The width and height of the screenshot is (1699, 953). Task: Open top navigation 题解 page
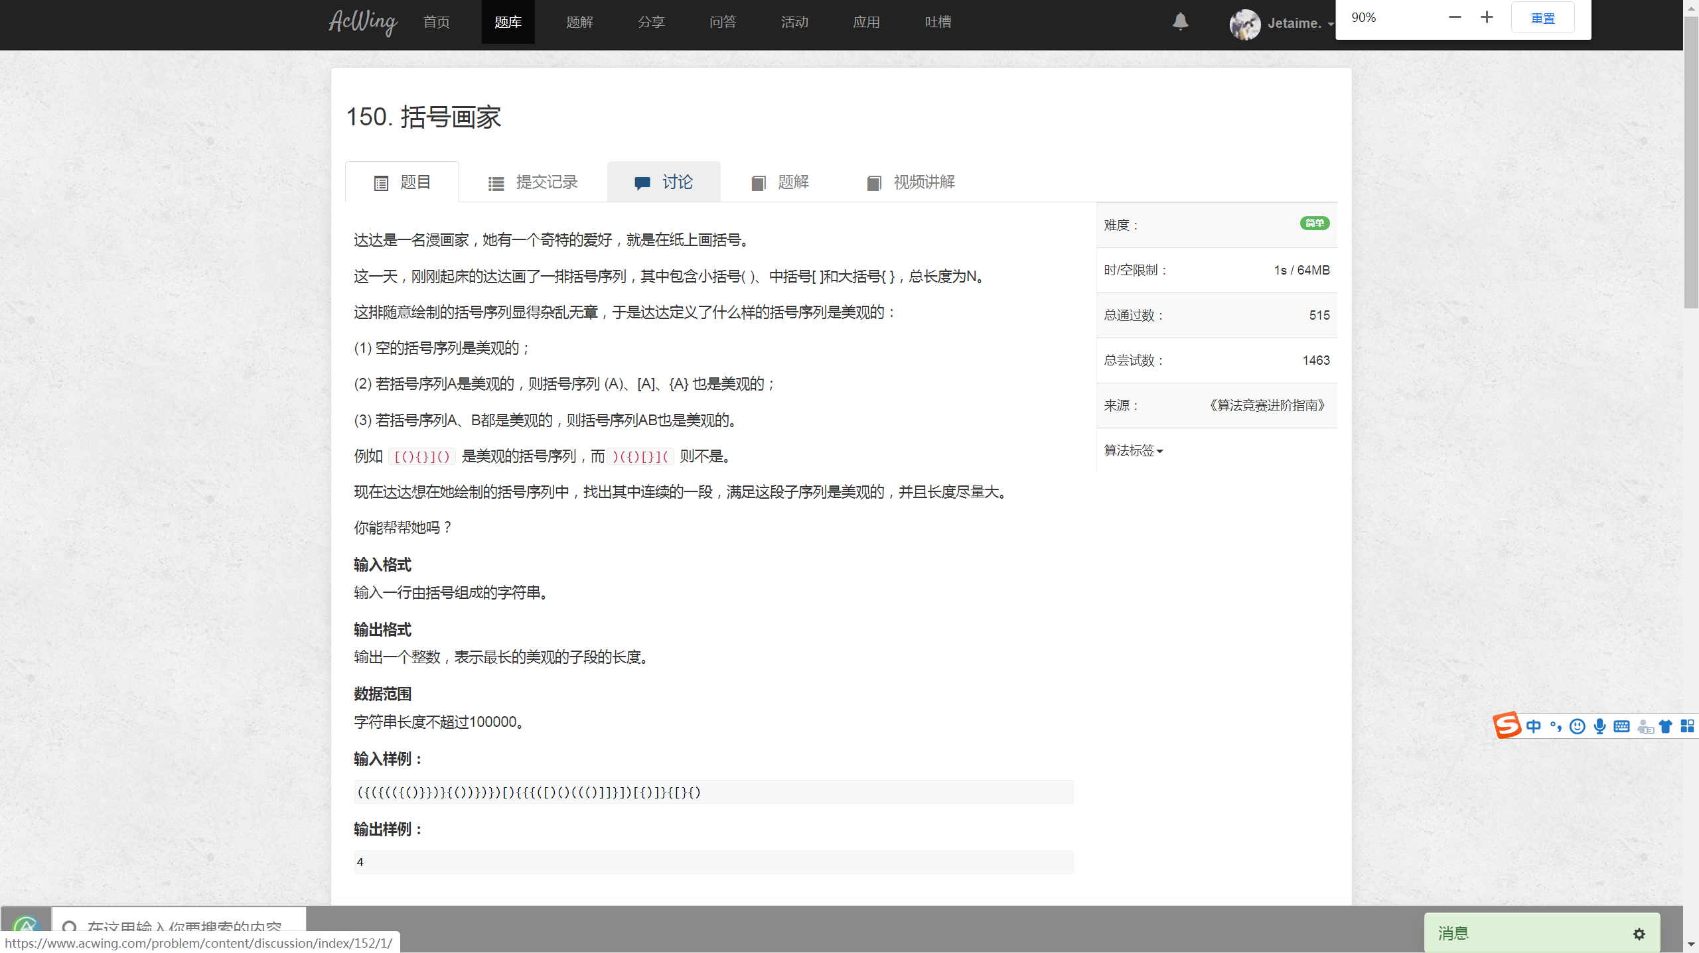click(x=579, y=22)
